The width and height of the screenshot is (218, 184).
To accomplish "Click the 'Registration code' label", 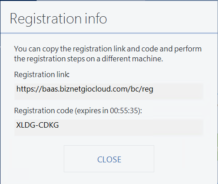I will pos(43,110).
